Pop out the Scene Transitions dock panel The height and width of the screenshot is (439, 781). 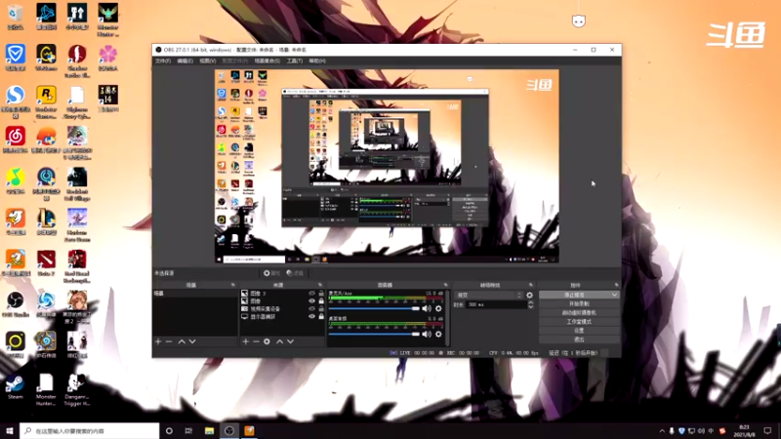pyautogui.click(x=530, y=285)
